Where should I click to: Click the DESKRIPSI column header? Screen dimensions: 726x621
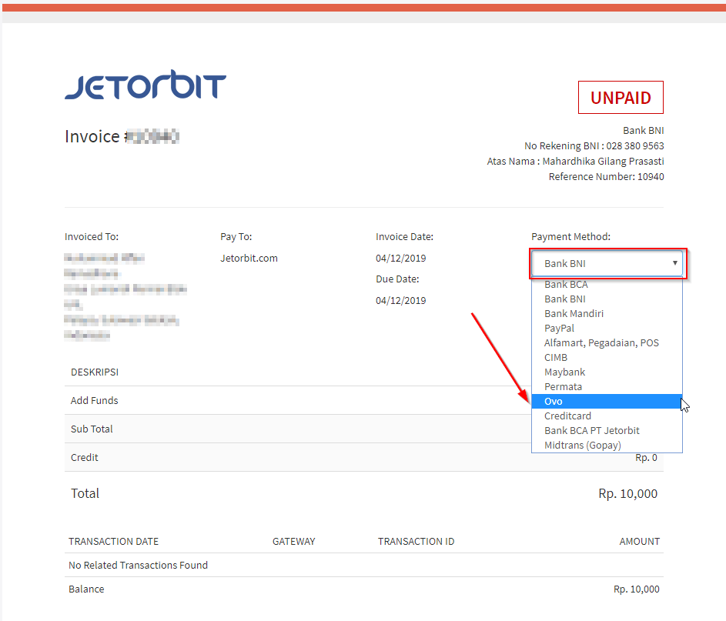click(x=95, y=372)
